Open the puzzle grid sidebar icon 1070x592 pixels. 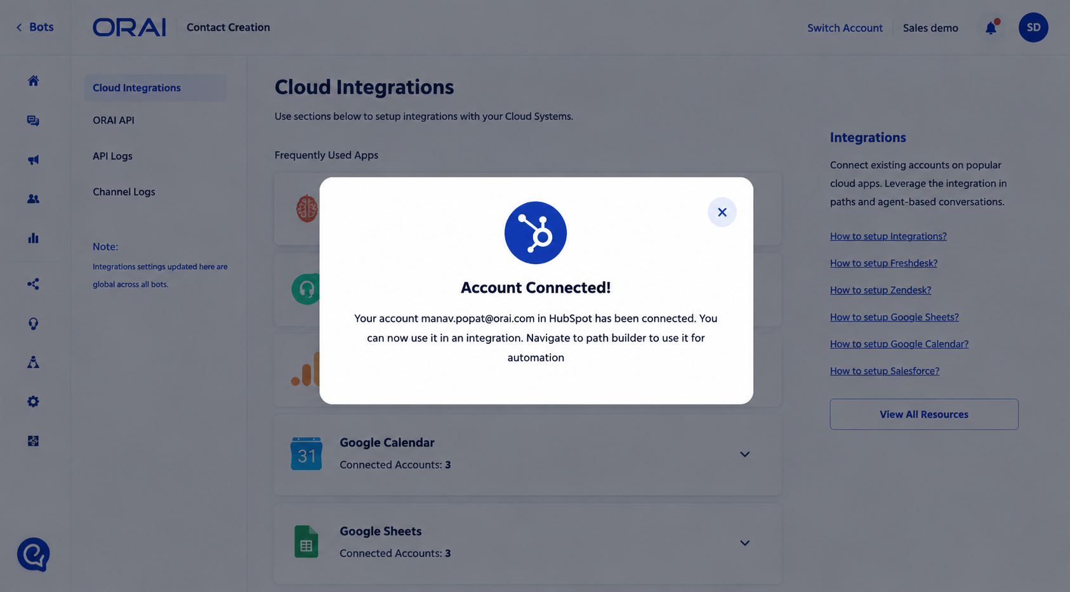tap(34, 441)
